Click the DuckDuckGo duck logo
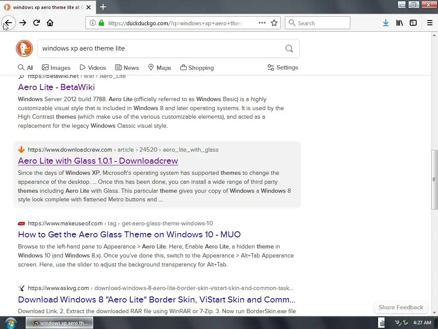This screenshot has height=329, width=438. [x=24, y=48]
